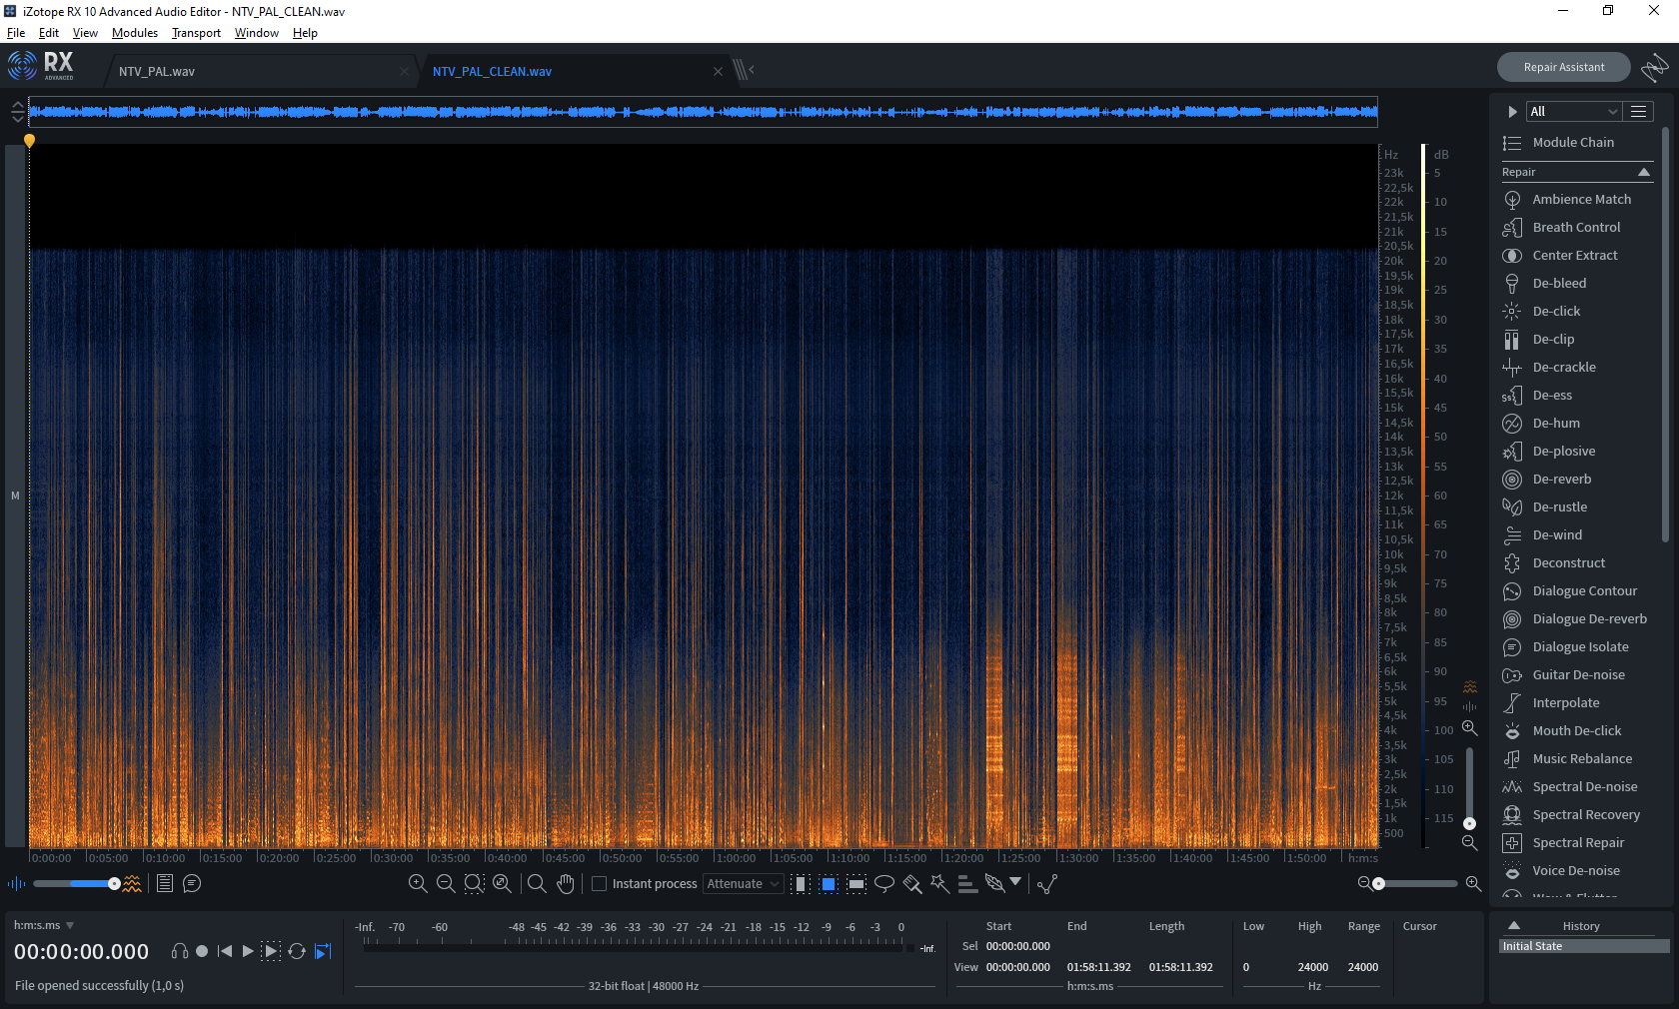Toggle the Frequency selection tool
This screenshot has width=1679, height=1009.
point(856,884)
